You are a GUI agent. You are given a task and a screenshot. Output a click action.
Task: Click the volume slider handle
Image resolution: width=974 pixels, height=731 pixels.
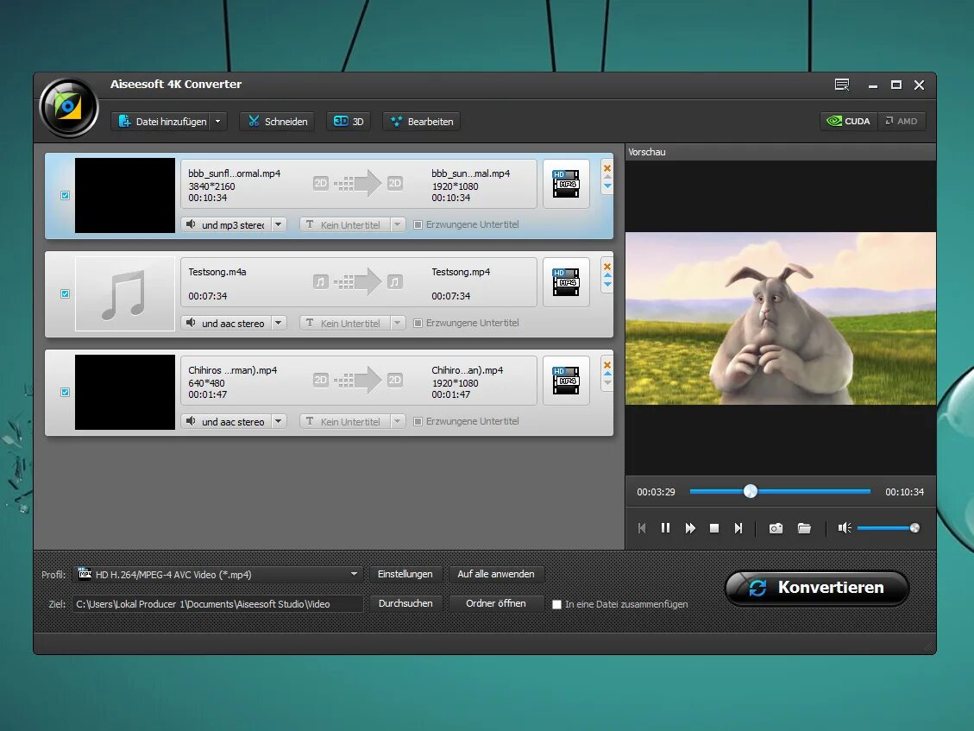click(914, 527)
